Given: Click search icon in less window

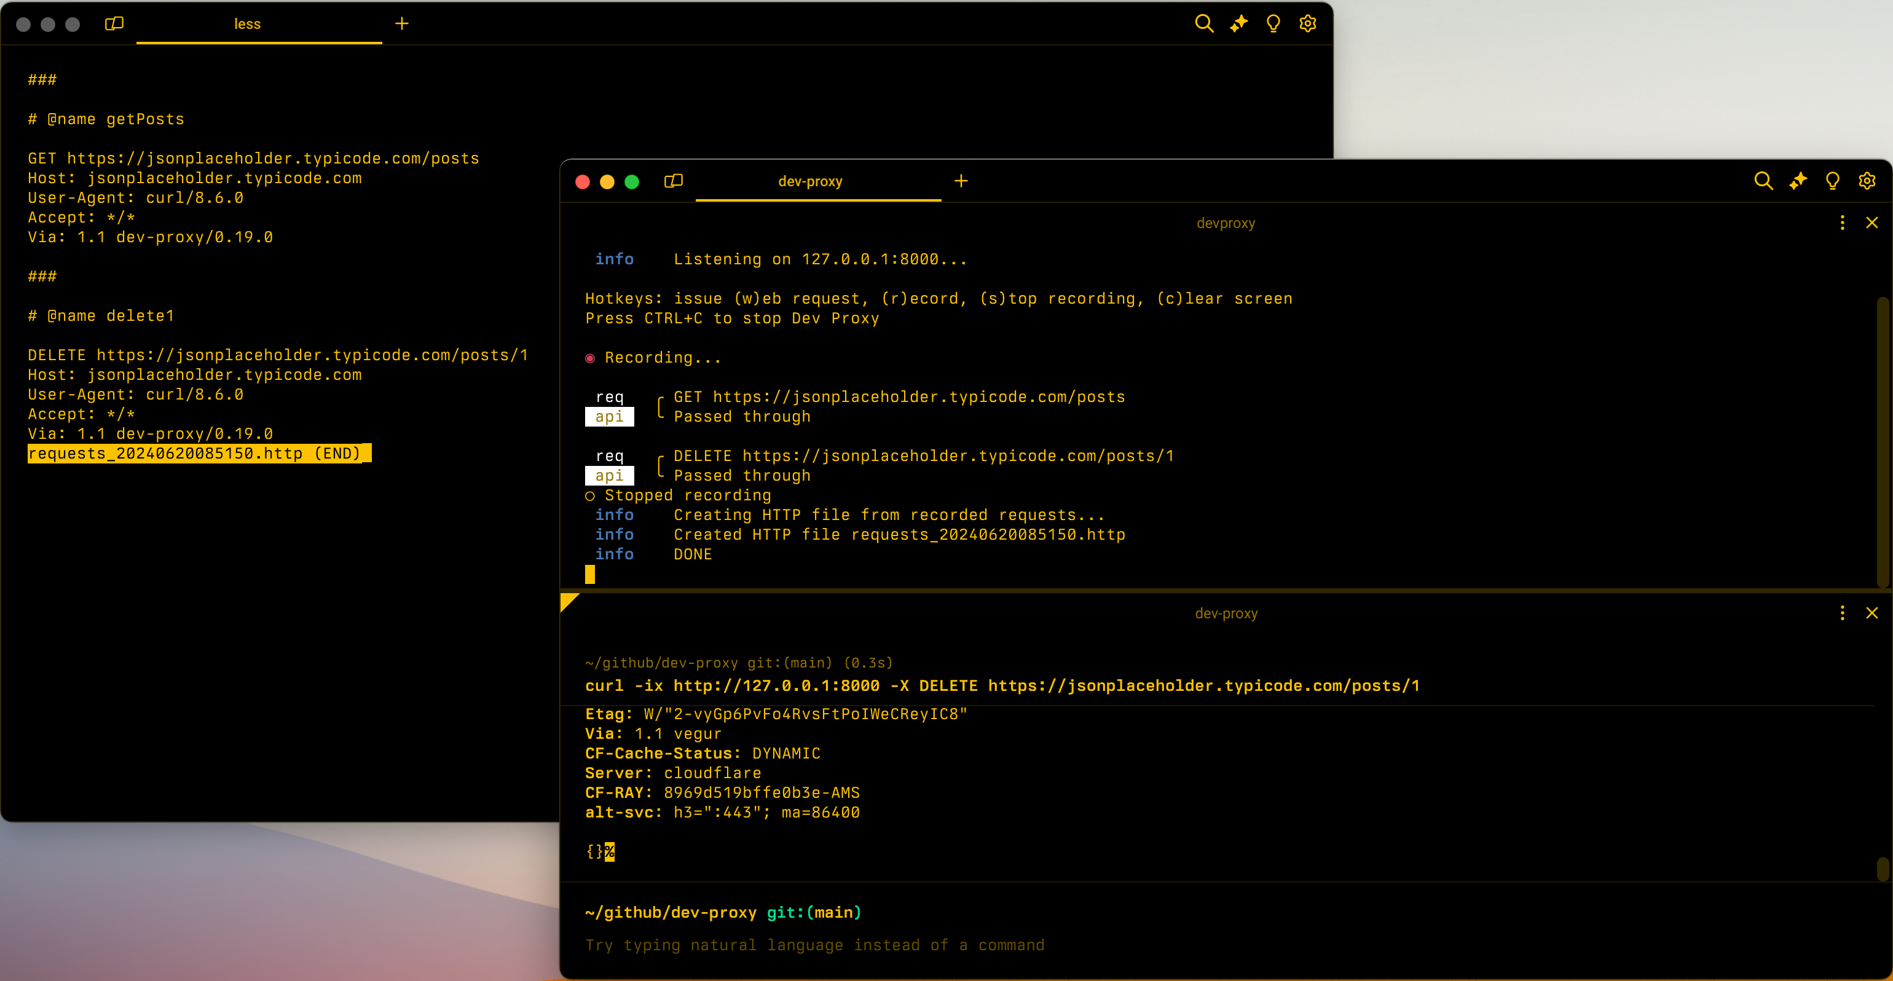Looking at the screenshot, I should (x=1203, y=23).
